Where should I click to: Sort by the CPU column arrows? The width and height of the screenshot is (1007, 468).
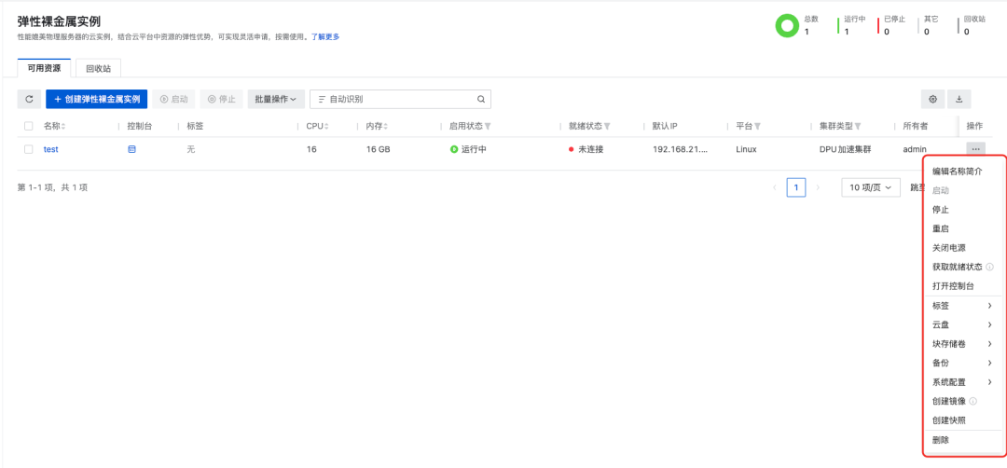[x=327, y=127]
